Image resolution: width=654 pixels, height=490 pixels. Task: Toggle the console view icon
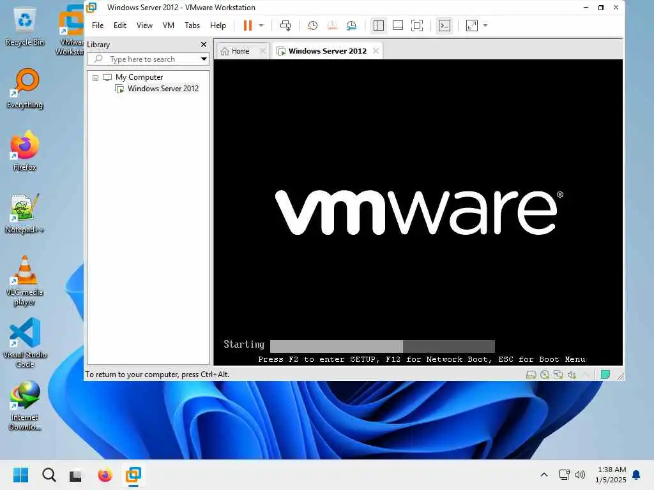pos(445,26)
